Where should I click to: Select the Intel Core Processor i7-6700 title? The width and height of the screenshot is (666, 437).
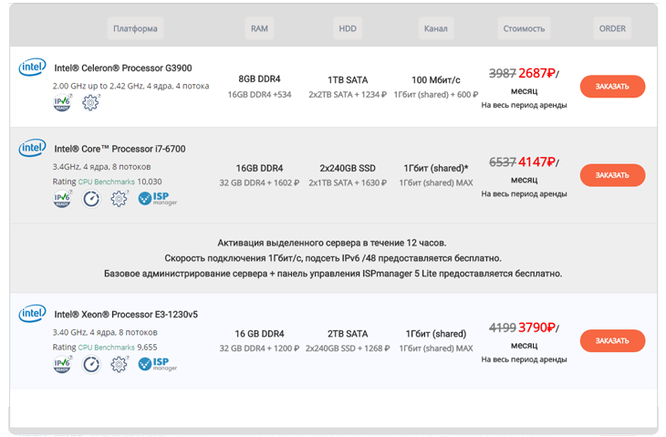tap(120, 149)
